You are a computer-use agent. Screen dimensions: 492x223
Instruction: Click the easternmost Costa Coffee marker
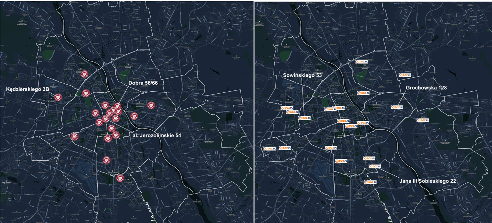[151, 105]
